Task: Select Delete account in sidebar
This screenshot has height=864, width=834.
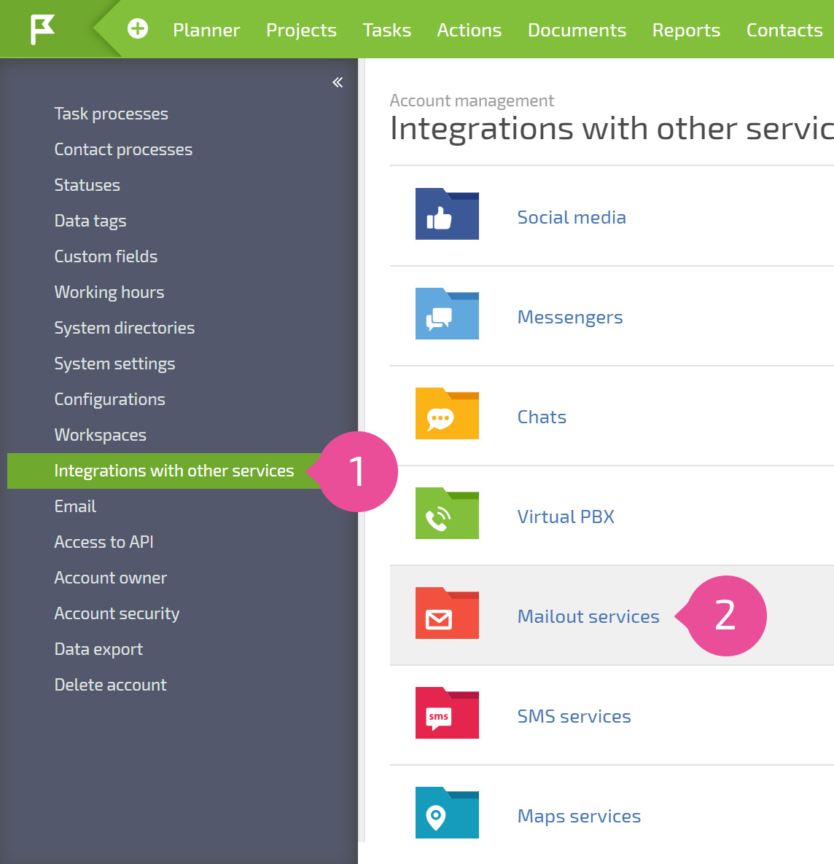Action: 110,685
